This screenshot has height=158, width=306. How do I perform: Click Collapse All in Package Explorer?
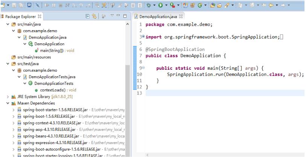[88, 17]
